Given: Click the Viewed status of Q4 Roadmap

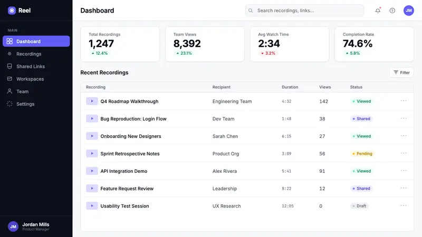Looking at the screenshot, I should 361,101.
